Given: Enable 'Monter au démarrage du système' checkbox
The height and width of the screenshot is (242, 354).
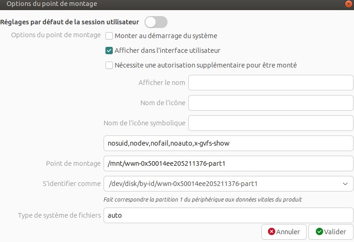Looking at the screenshot, I should 109,36.
